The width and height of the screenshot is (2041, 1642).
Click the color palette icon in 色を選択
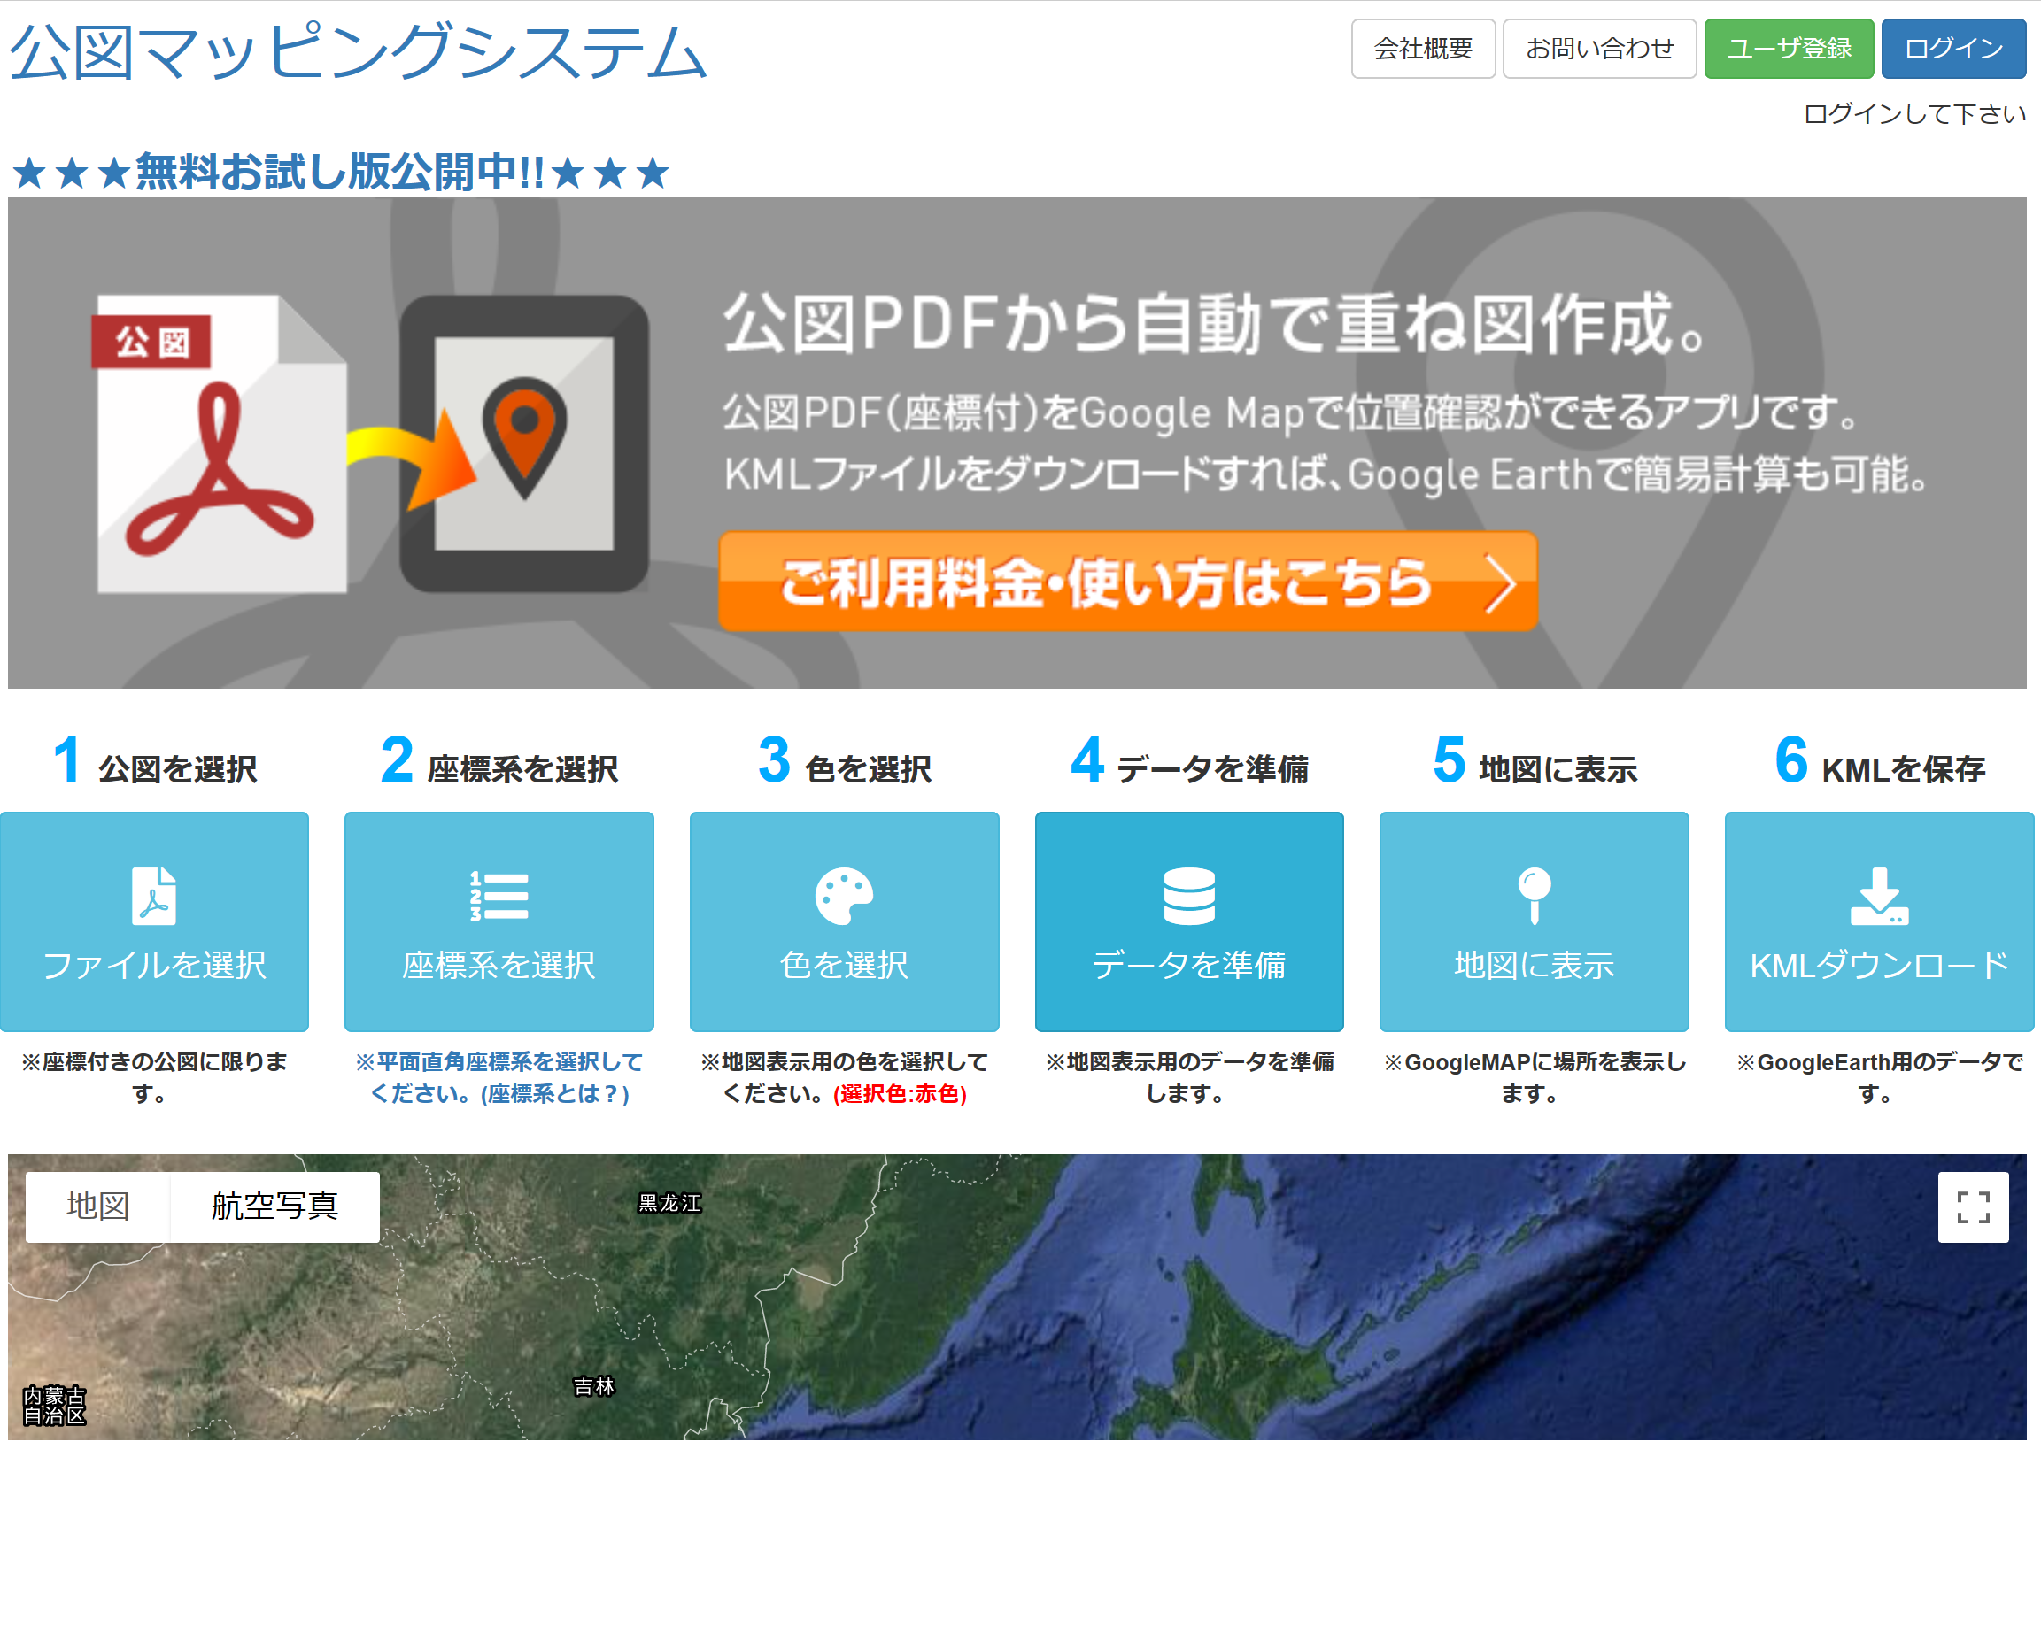click(844, 895)
